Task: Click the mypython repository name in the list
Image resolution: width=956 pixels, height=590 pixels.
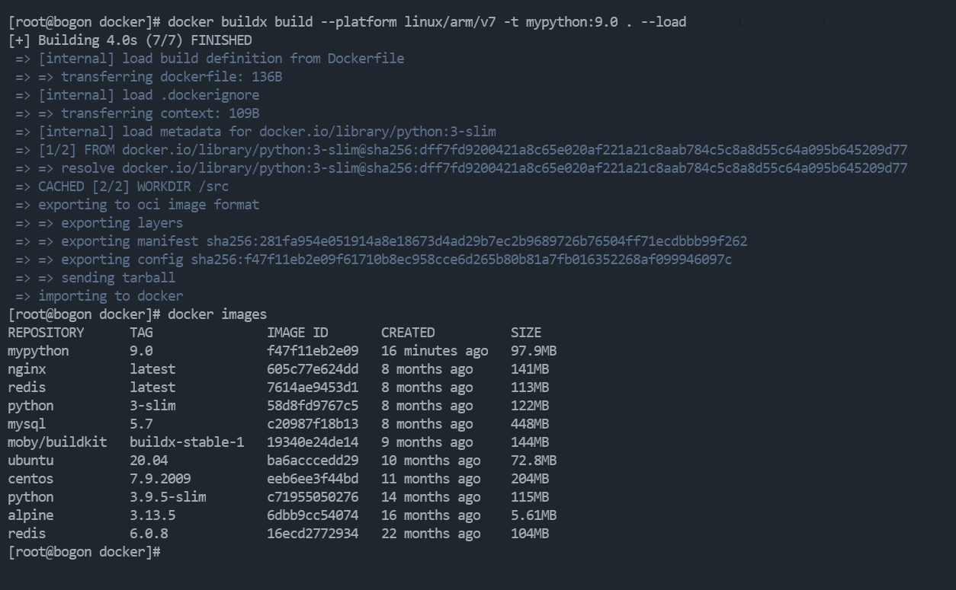Action: [x=38, y=351]
